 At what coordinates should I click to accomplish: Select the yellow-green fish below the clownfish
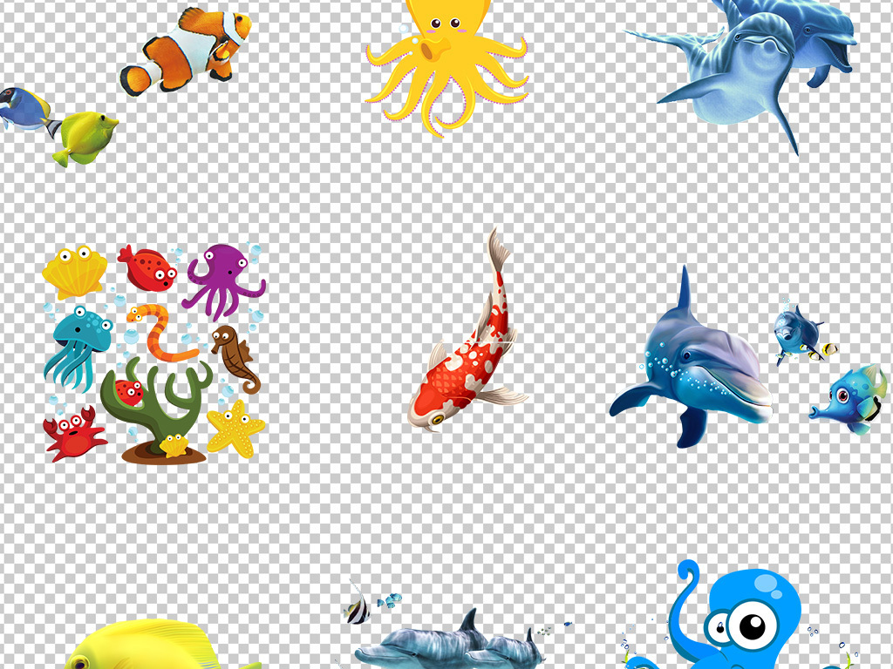click(x=85, y=138)
